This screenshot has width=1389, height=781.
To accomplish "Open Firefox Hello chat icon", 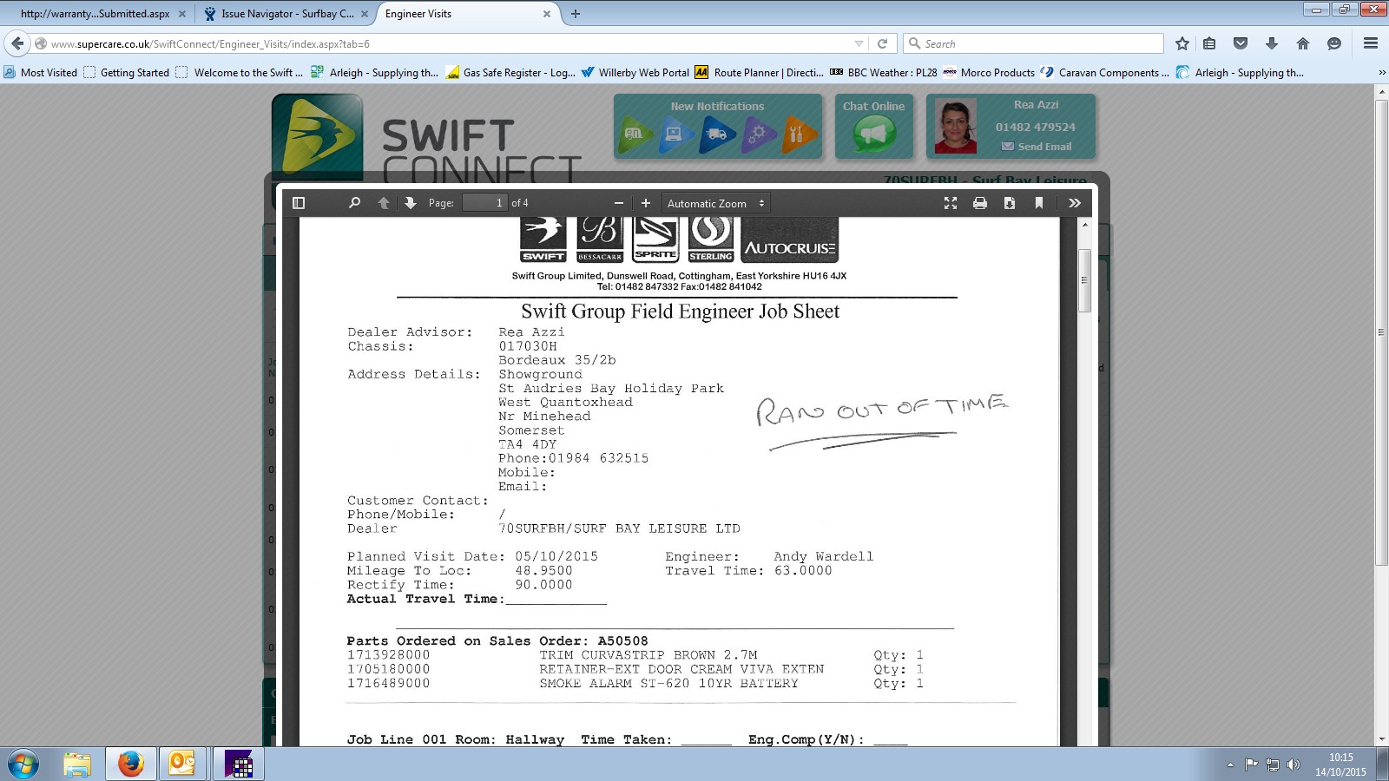I will 1334,43.
